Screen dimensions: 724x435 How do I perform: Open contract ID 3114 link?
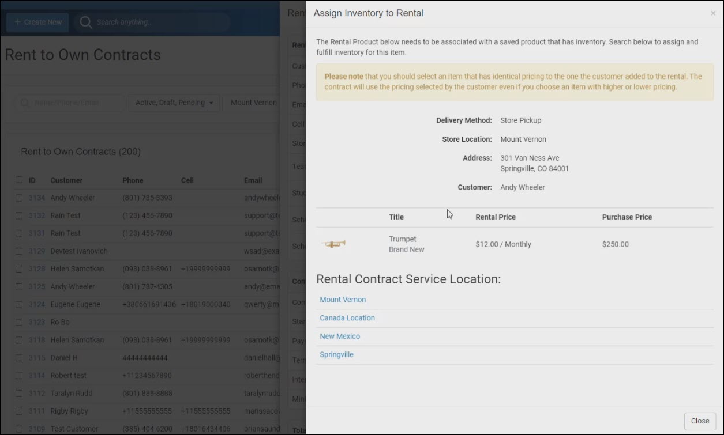click(x=37, y=376)
